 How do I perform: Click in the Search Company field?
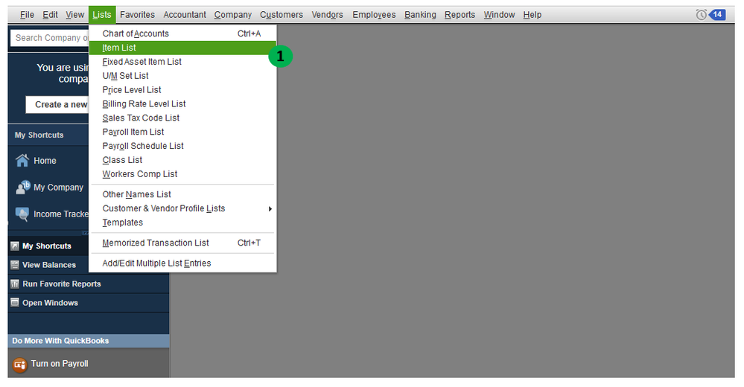pyautogui.click(x=50, y=38)
